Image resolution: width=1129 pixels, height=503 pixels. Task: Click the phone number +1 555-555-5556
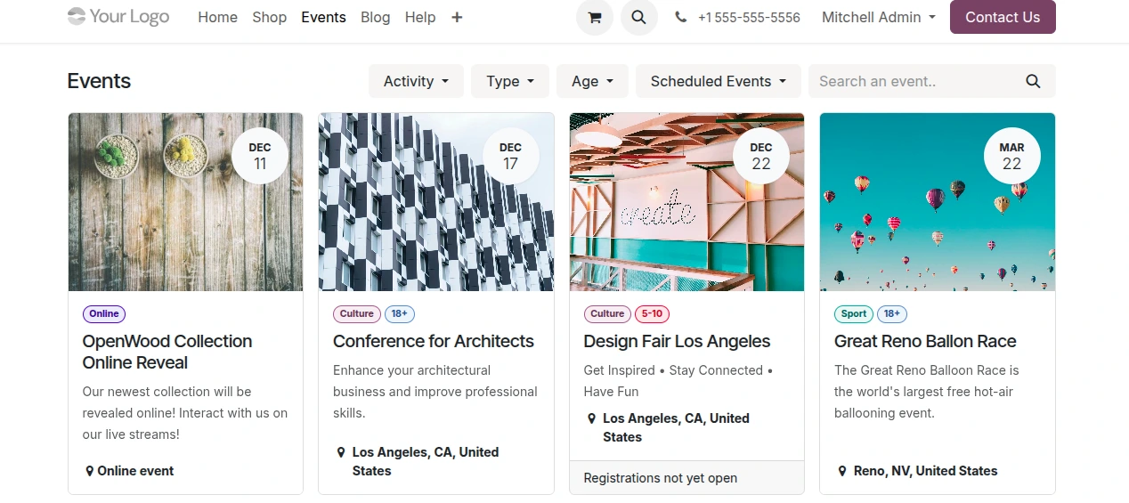point(748,17)
